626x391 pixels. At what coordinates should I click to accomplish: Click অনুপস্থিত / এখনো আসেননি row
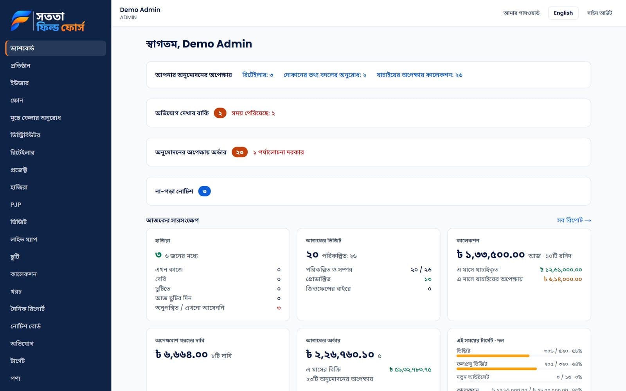tap(218, 308)
